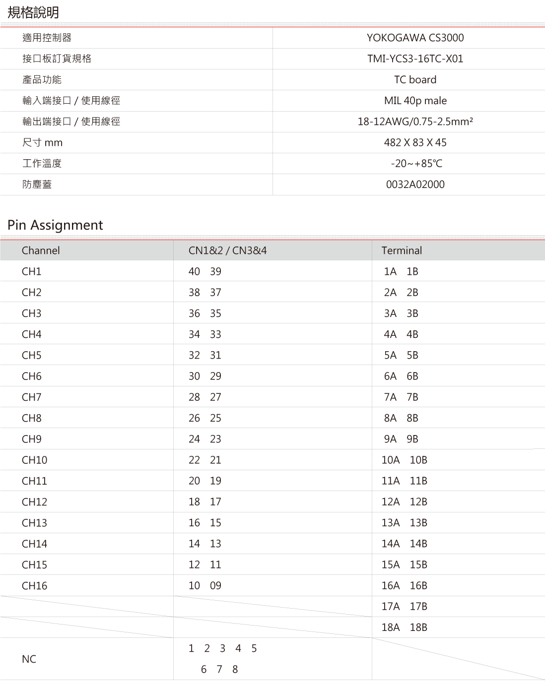Select the CH6 channel cell
This screenshot has height=687, width=545.
tap(31, 376)
